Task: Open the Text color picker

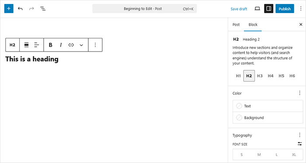Action: point(268,106)
